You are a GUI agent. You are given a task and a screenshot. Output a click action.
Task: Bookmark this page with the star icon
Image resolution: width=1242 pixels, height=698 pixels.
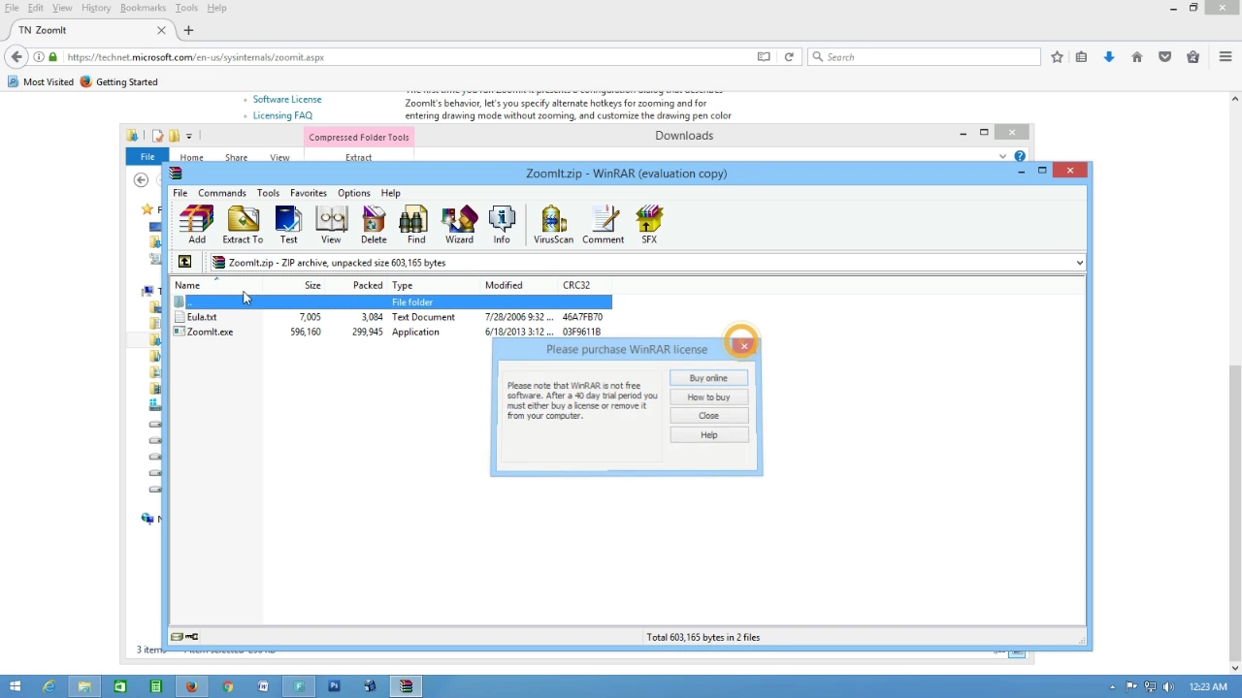1057,57
